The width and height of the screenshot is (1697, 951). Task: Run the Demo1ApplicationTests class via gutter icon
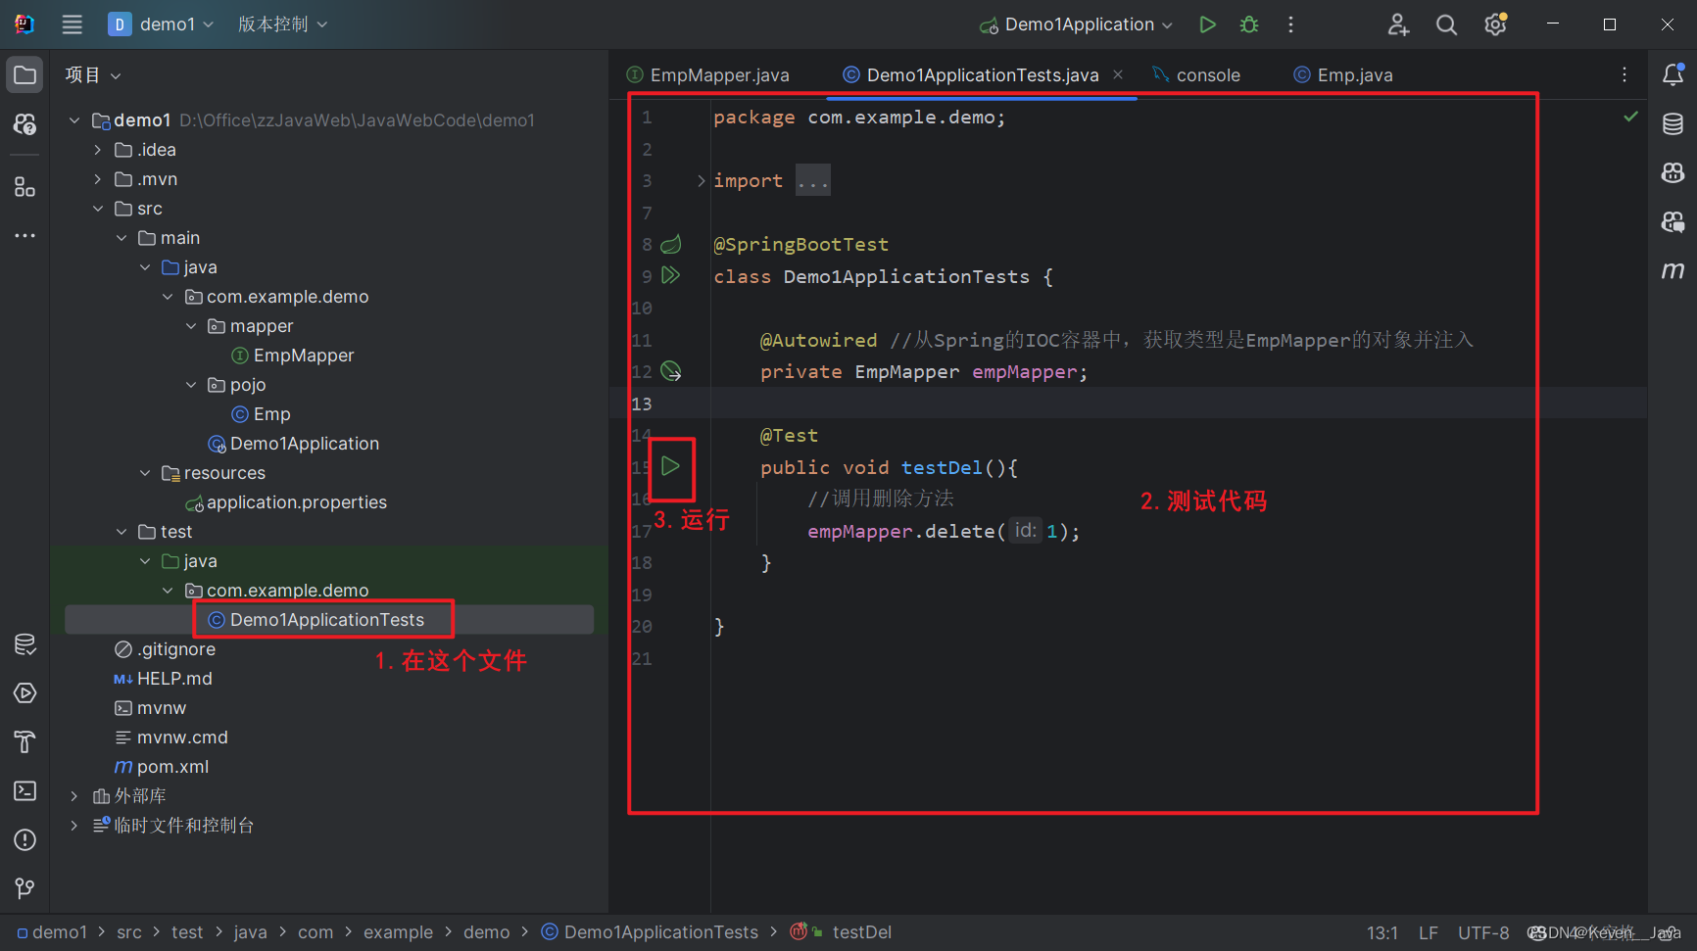(670, 275)
